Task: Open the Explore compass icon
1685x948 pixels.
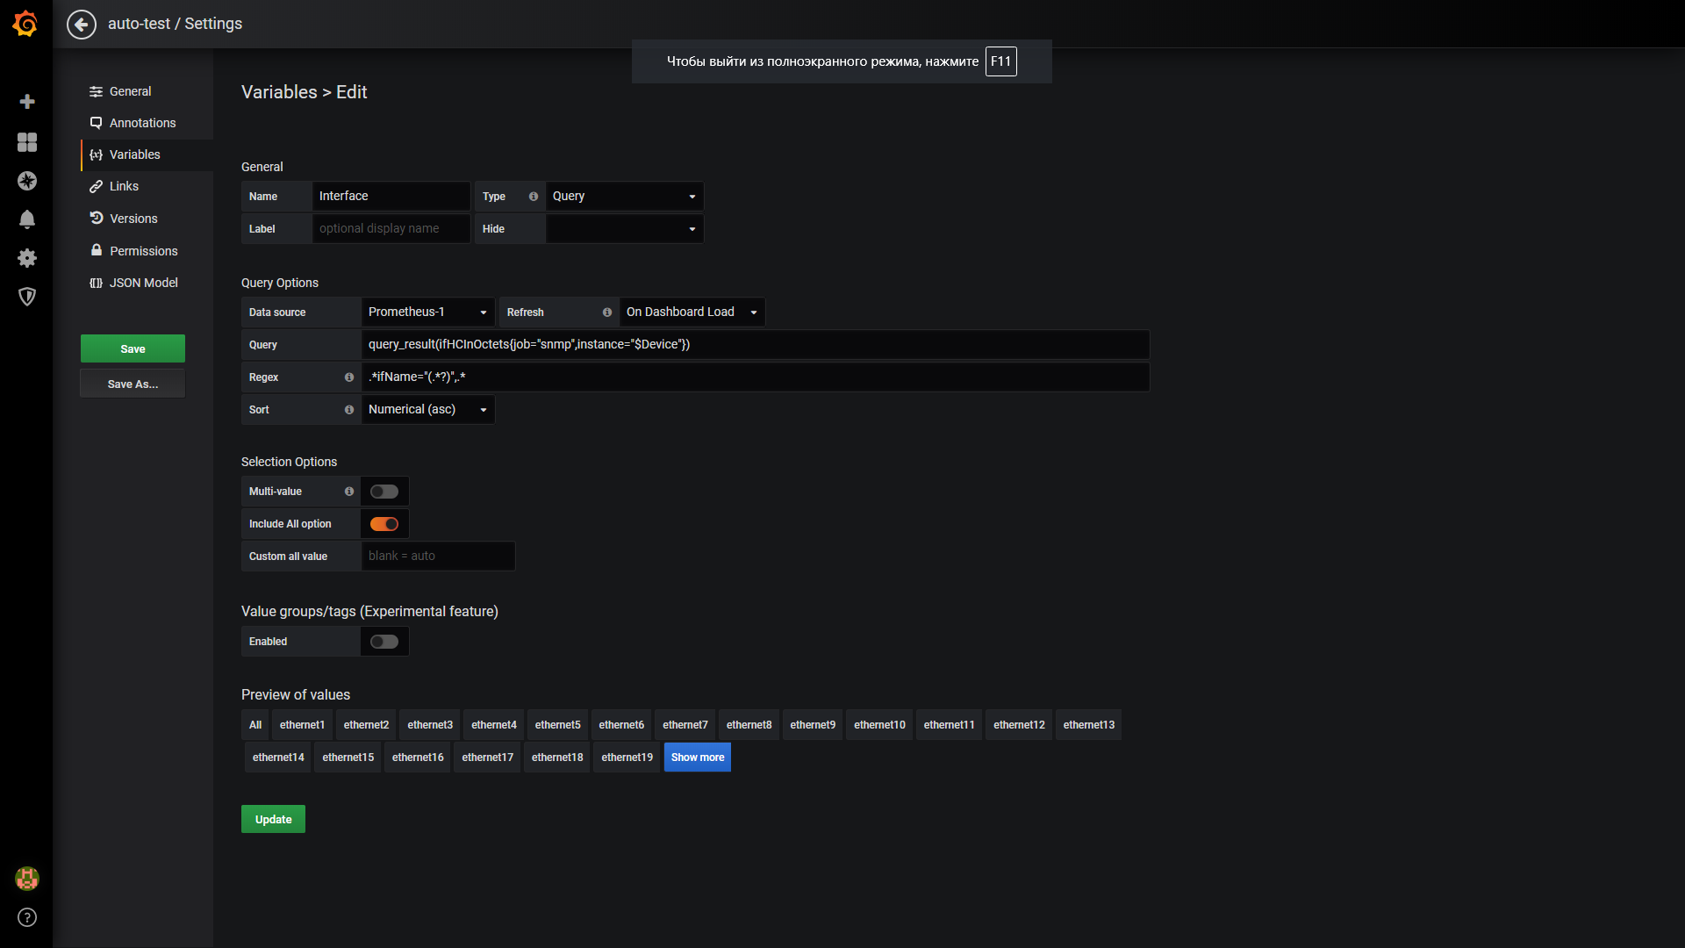Action: 27,181
